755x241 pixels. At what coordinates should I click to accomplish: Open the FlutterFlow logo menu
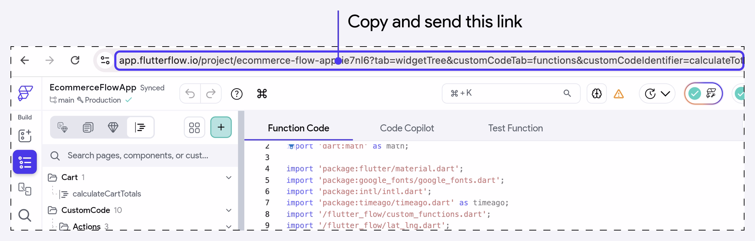click(25, 94)
